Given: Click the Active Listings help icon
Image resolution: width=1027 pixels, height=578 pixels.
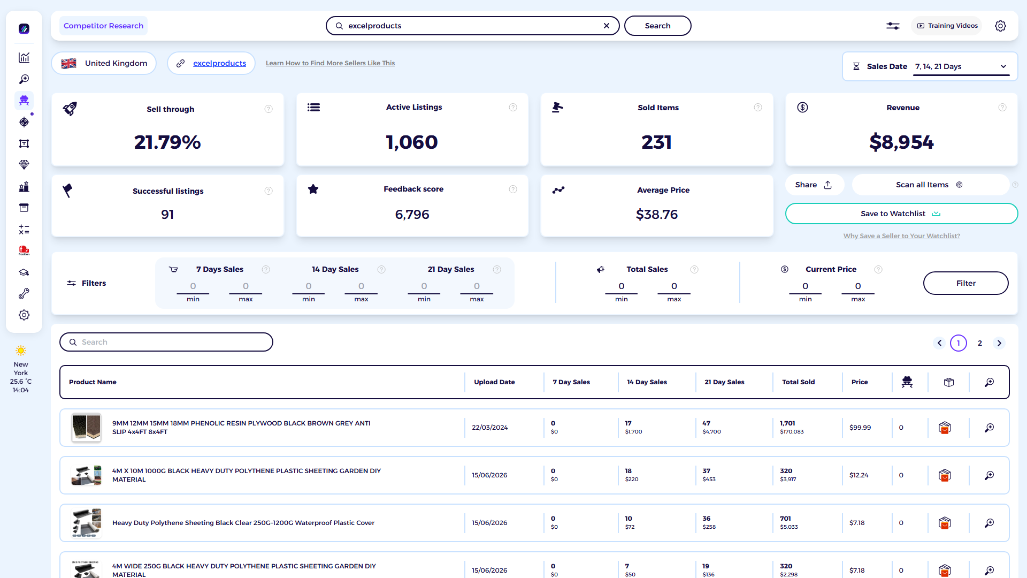Looking at the screenshot, I should click(513, 108).
